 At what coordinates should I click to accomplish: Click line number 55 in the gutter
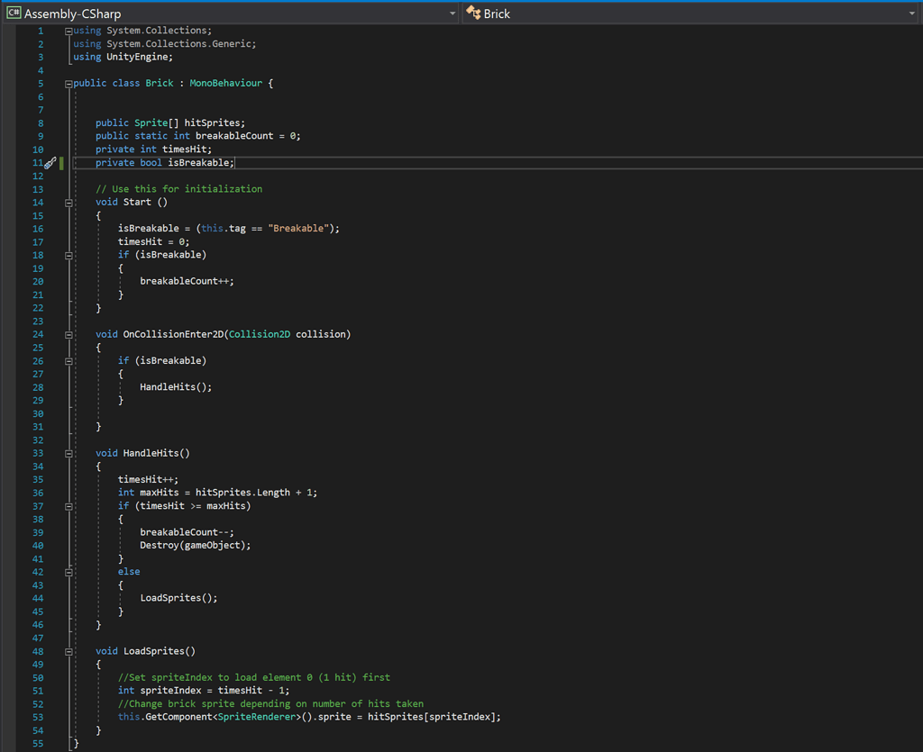(38, 744)
